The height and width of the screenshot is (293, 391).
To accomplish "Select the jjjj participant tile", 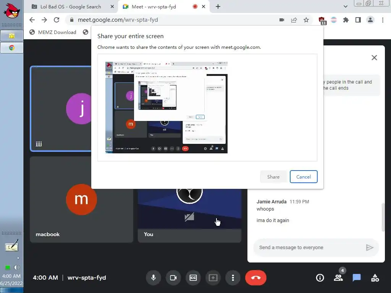I will 61,109.
